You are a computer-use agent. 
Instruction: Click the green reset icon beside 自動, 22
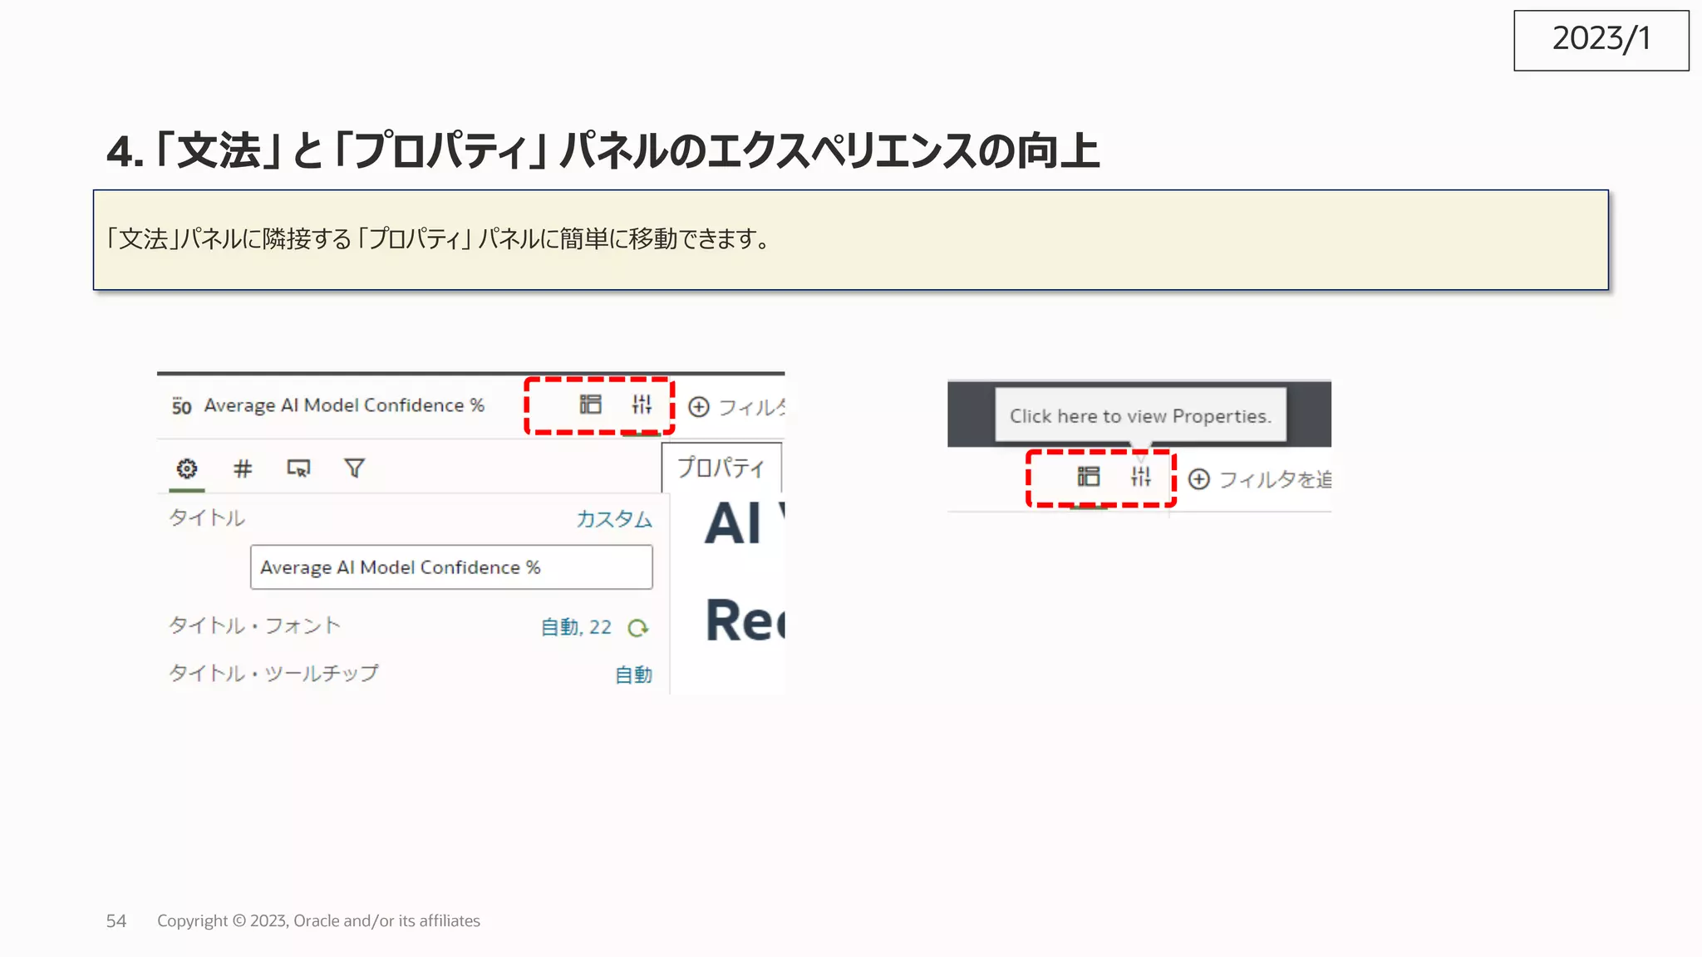coord(637,628)
